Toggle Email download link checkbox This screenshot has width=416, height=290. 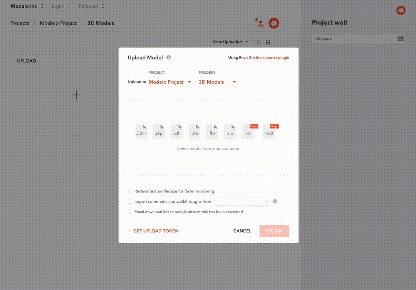[x=130, y=212]
